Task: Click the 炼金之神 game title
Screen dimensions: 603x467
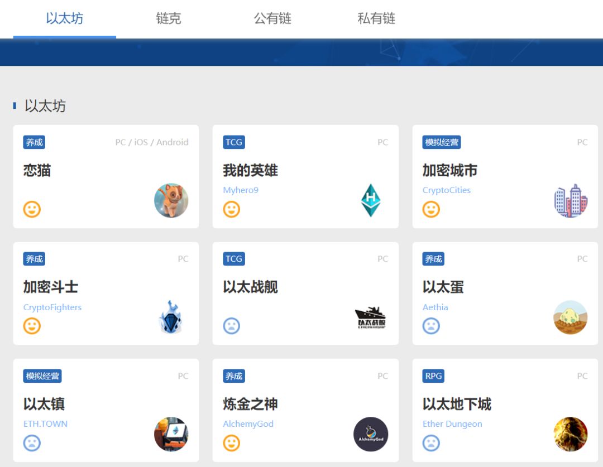Action: (x=250, y=404)
